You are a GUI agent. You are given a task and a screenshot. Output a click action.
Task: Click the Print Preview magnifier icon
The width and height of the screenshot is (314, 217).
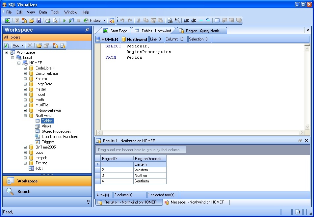[x=55, y=20]
